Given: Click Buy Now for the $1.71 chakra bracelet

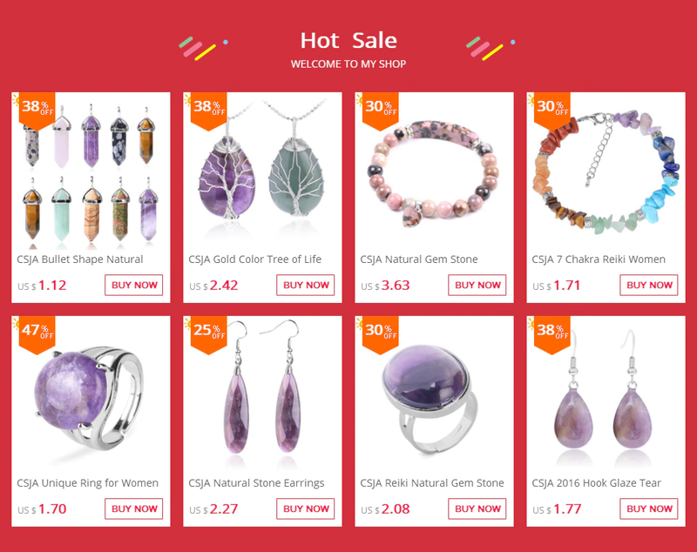Looking at the screenshot, I should click(x=649, y=285).
